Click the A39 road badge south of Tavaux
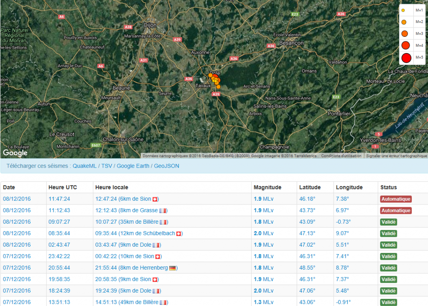 click(216, 94)
